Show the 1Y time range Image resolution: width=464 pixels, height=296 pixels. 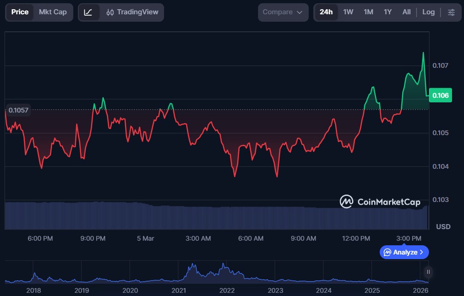point(388,12)
